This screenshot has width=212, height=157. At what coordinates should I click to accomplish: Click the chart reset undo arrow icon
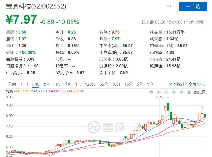[151, 92]
